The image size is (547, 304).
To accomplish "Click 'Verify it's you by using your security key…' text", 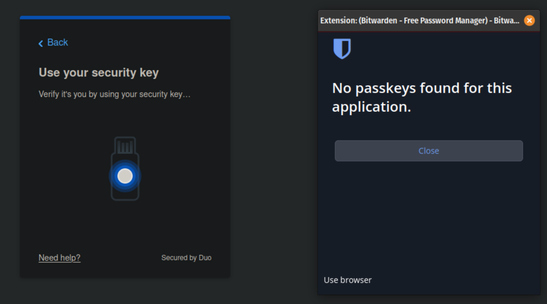I will click(x=115, y=94).
